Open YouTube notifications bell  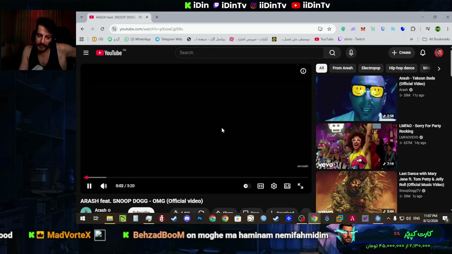423,53
